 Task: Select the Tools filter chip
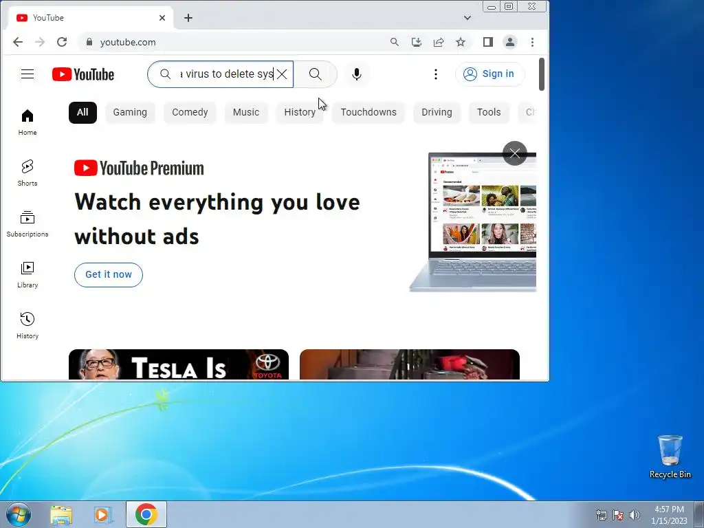tap(489, 112)
